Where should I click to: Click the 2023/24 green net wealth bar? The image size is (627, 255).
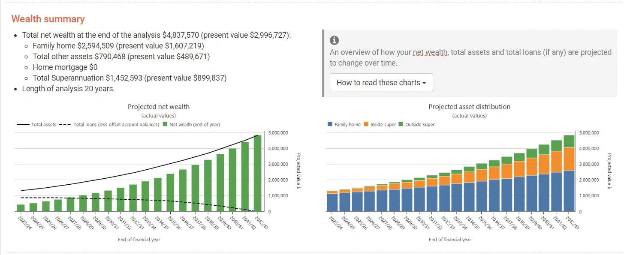point(21,208)
